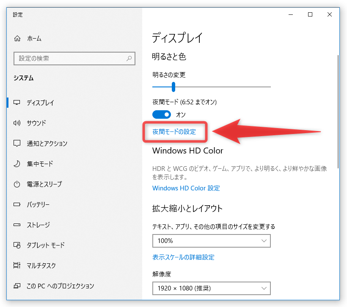Click the 明るさの変更 brightness slider handle
This screenshot has width=347, height=307.
pos(173,87)
